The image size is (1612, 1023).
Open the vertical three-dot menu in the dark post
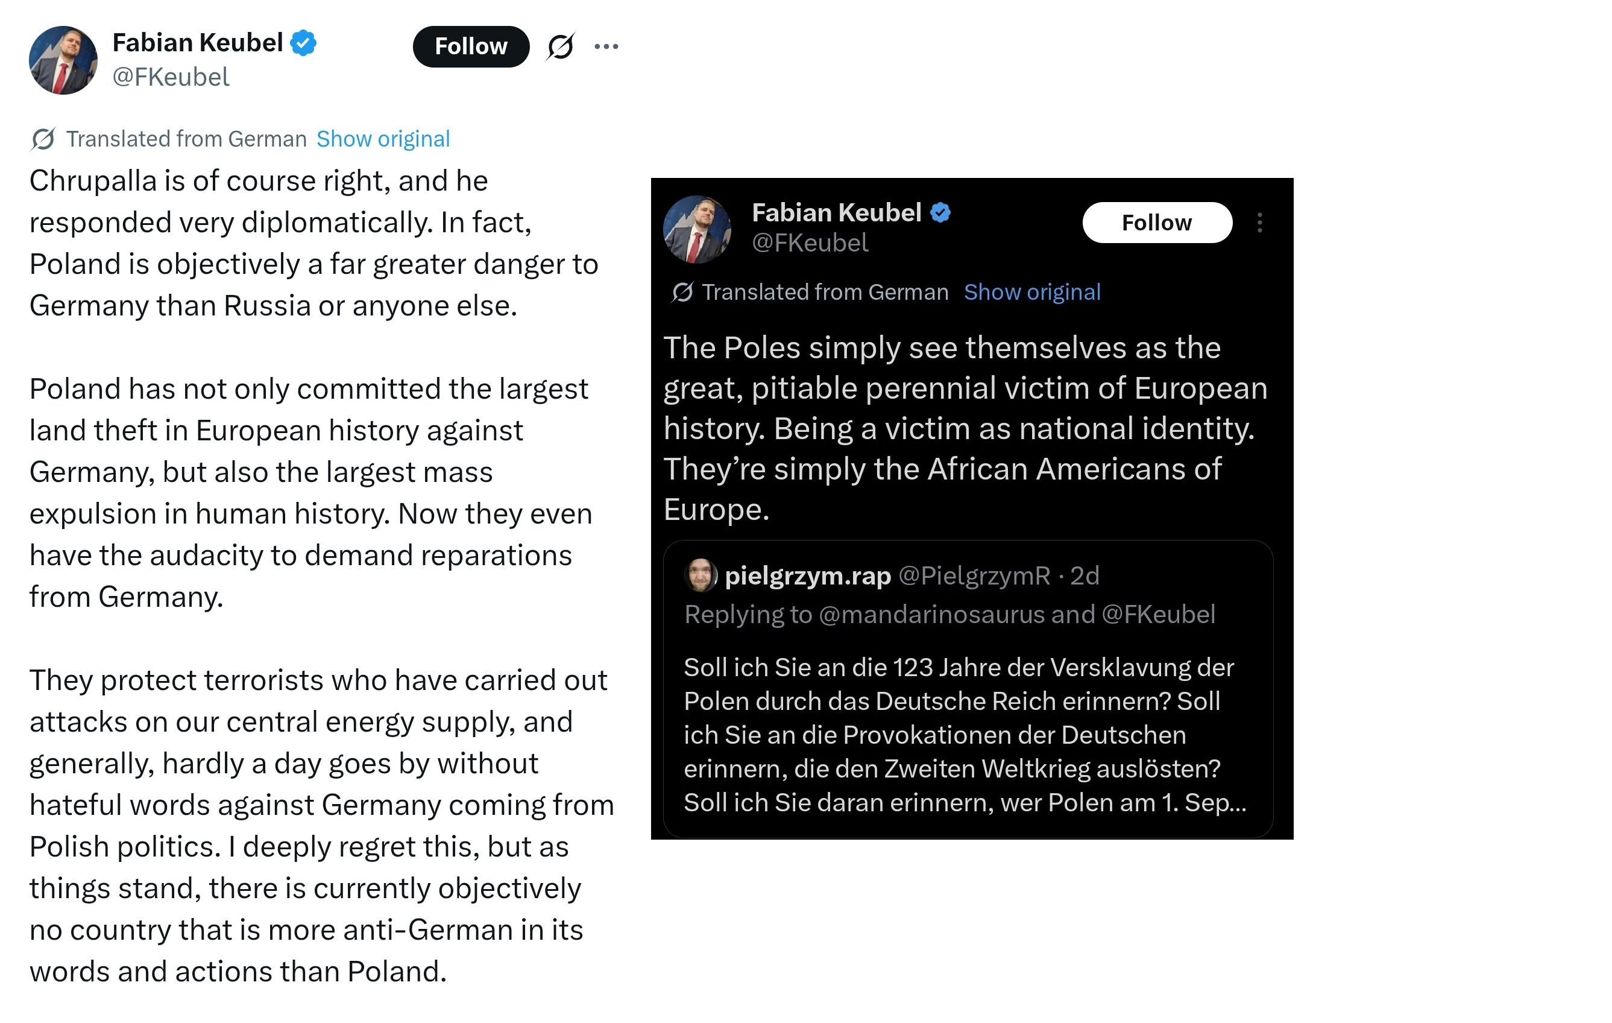point(1259,223)
